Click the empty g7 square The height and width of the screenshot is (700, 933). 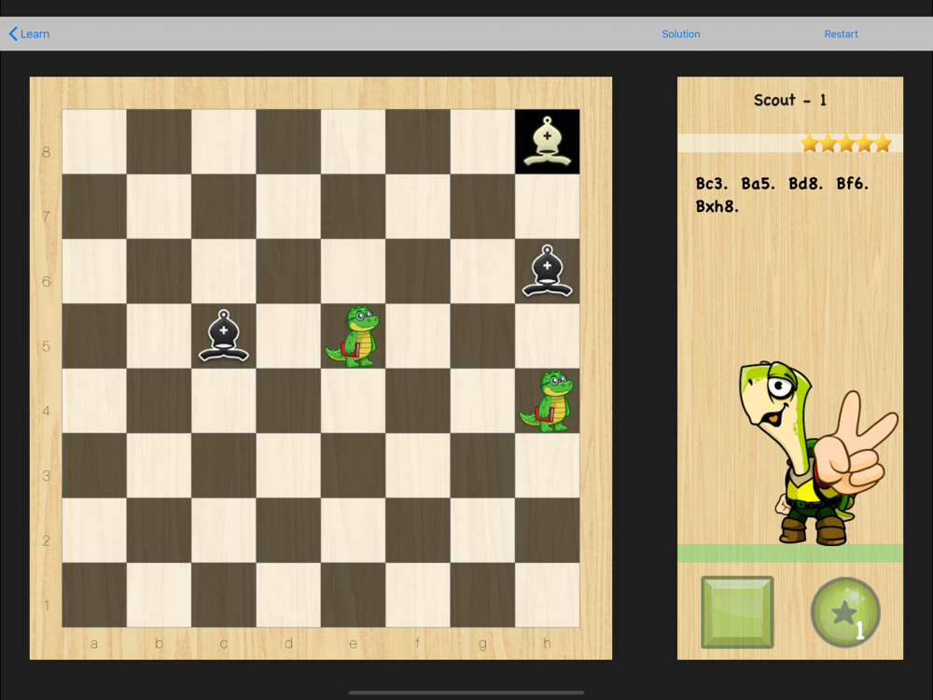pyautogui.click(x=482, y=206)
